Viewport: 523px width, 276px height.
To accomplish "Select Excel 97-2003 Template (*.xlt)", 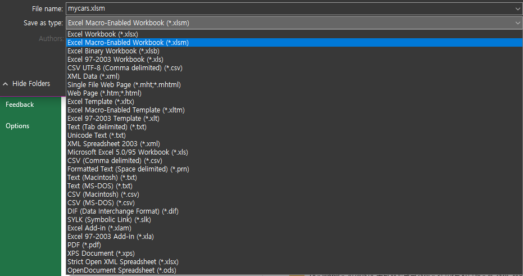I will pyautogui.click(x=294, y=119).
